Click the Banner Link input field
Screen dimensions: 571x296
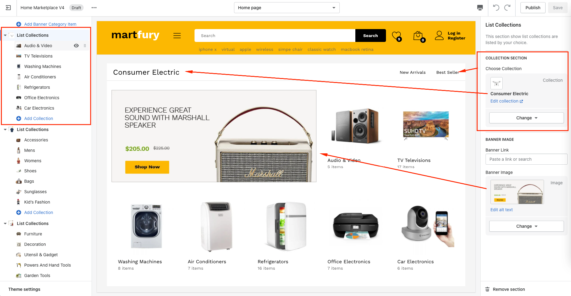(x=526, y=159)
